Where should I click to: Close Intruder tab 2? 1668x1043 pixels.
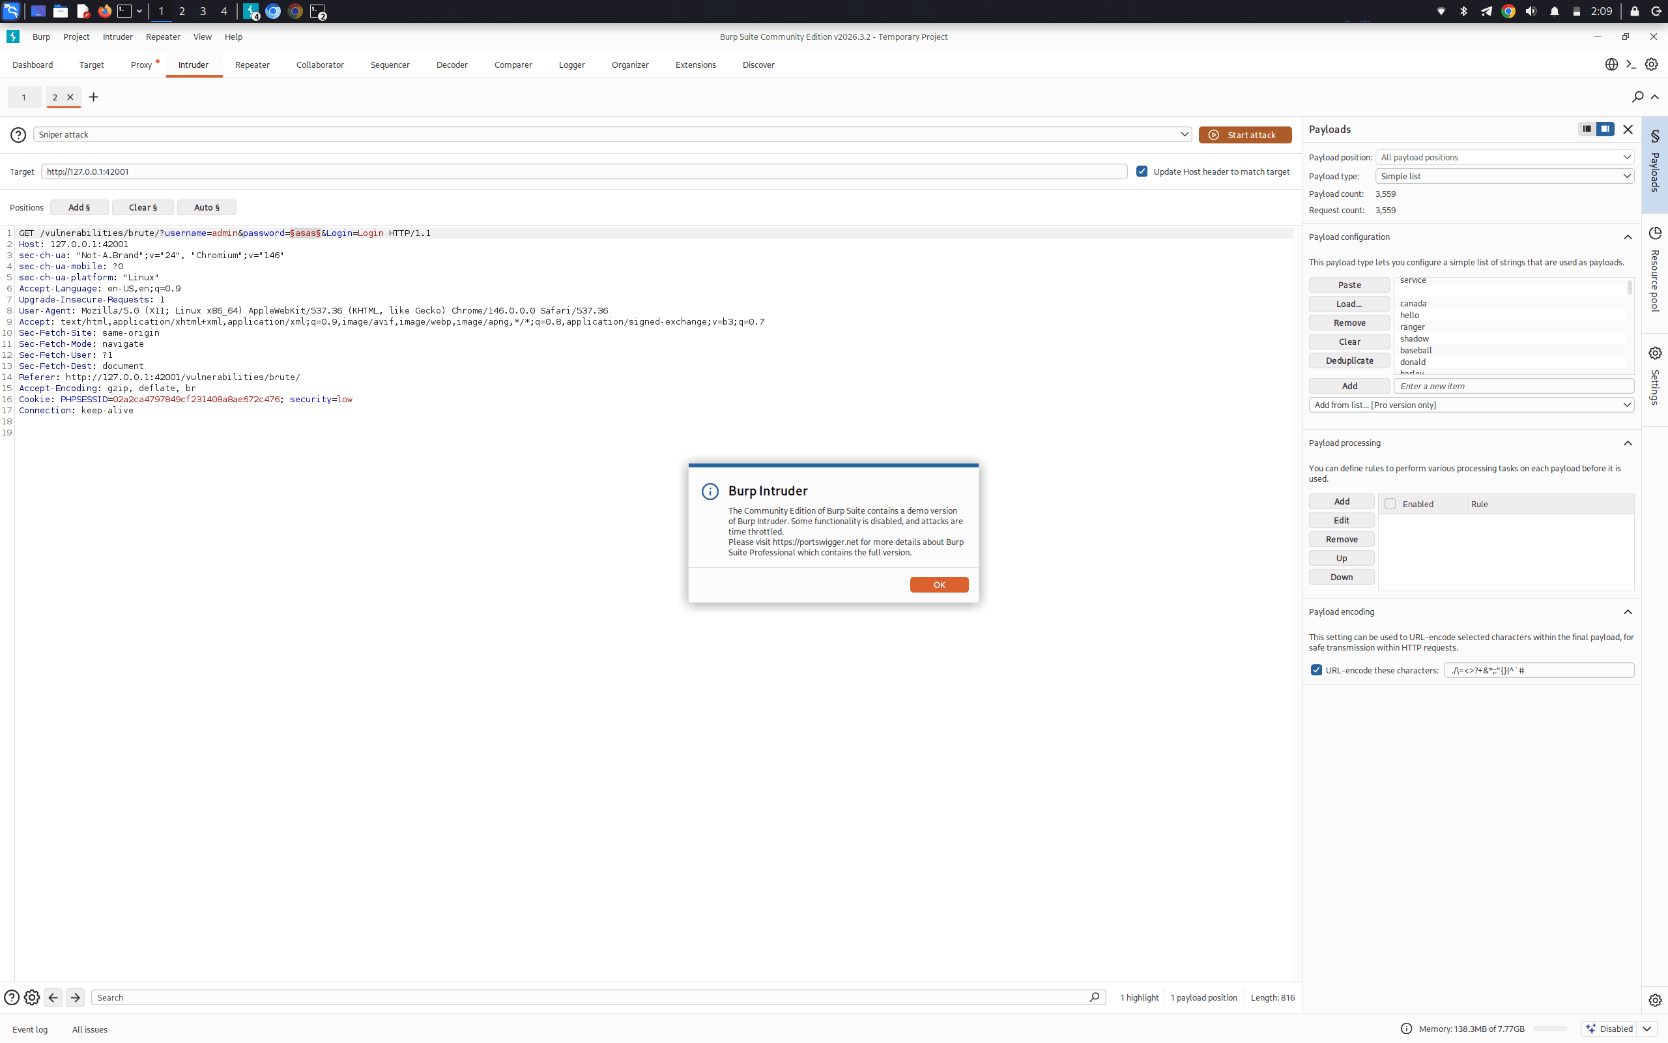pyautogui.click(x=70, y=97)
